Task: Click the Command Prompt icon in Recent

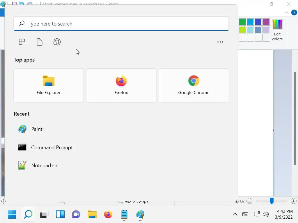Action: tap(22, 147)
